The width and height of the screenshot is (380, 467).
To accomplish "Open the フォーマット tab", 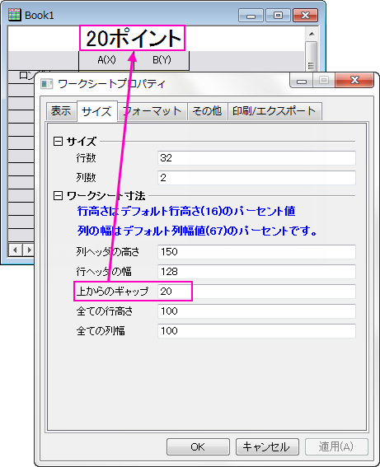I will coord(152,111).
